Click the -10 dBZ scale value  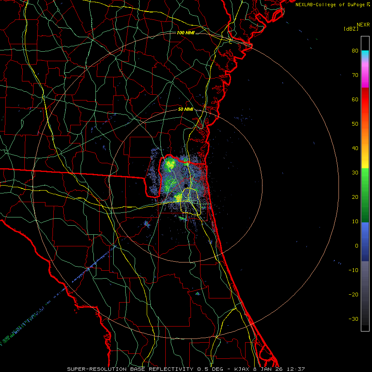click(x=353, y=270)
